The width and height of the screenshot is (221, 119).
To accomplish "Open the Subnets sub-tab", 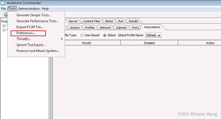I will click(121, 28).
